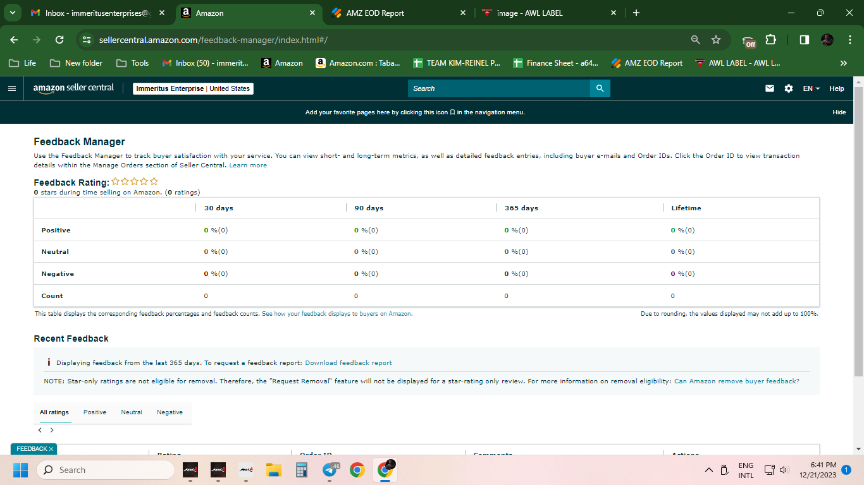The height and width of the screenshot is (485, 864).
Task: Click the extension icon marked Off
Action: click(x=749, y=41)
